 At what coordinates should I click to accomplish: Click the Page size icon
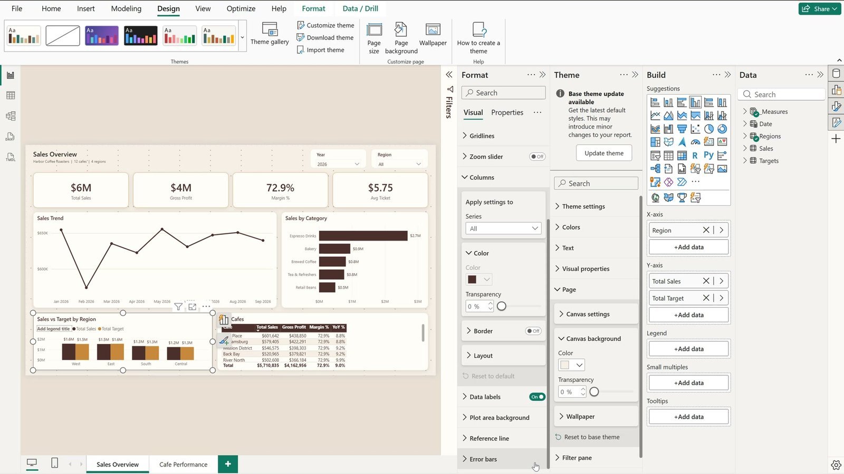374,38
